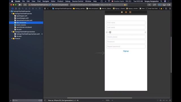Open the Editor menu

(53, 1)
